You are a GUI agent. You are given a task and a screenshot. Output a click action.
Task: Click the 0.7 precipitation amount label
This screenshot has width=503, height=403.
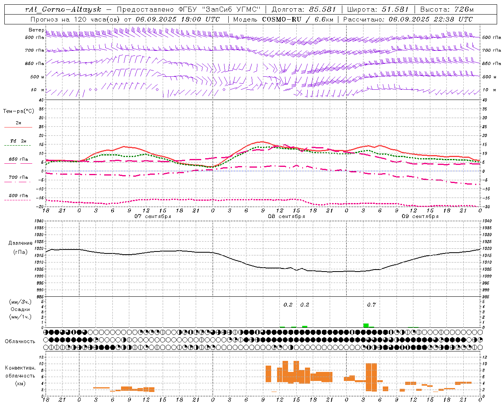pos(371,305)
